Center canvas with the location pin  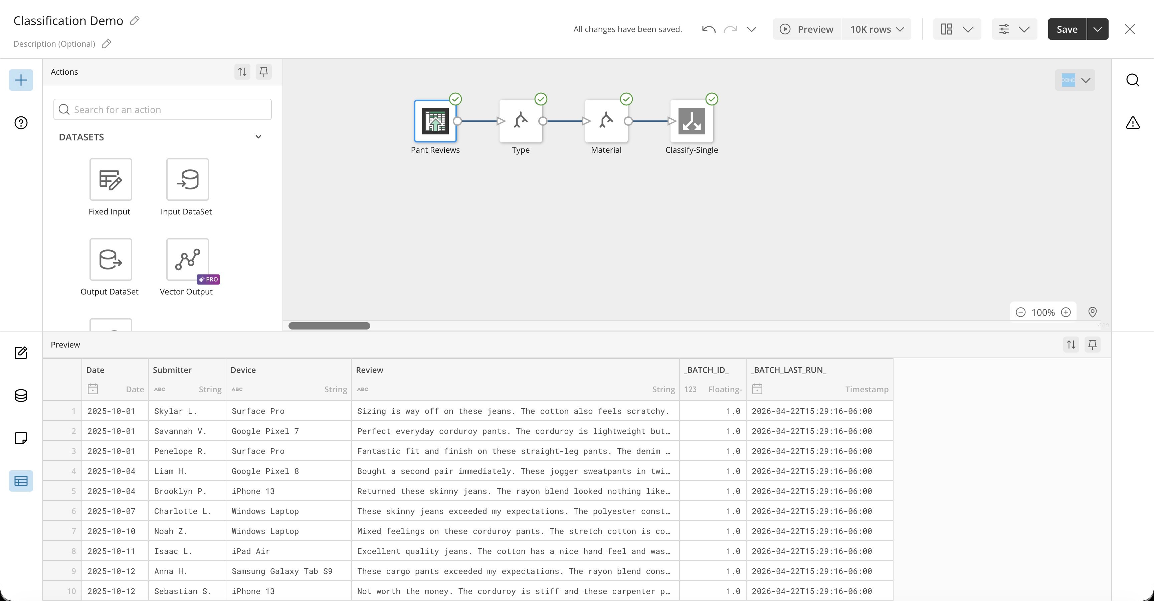[1093, 313]
